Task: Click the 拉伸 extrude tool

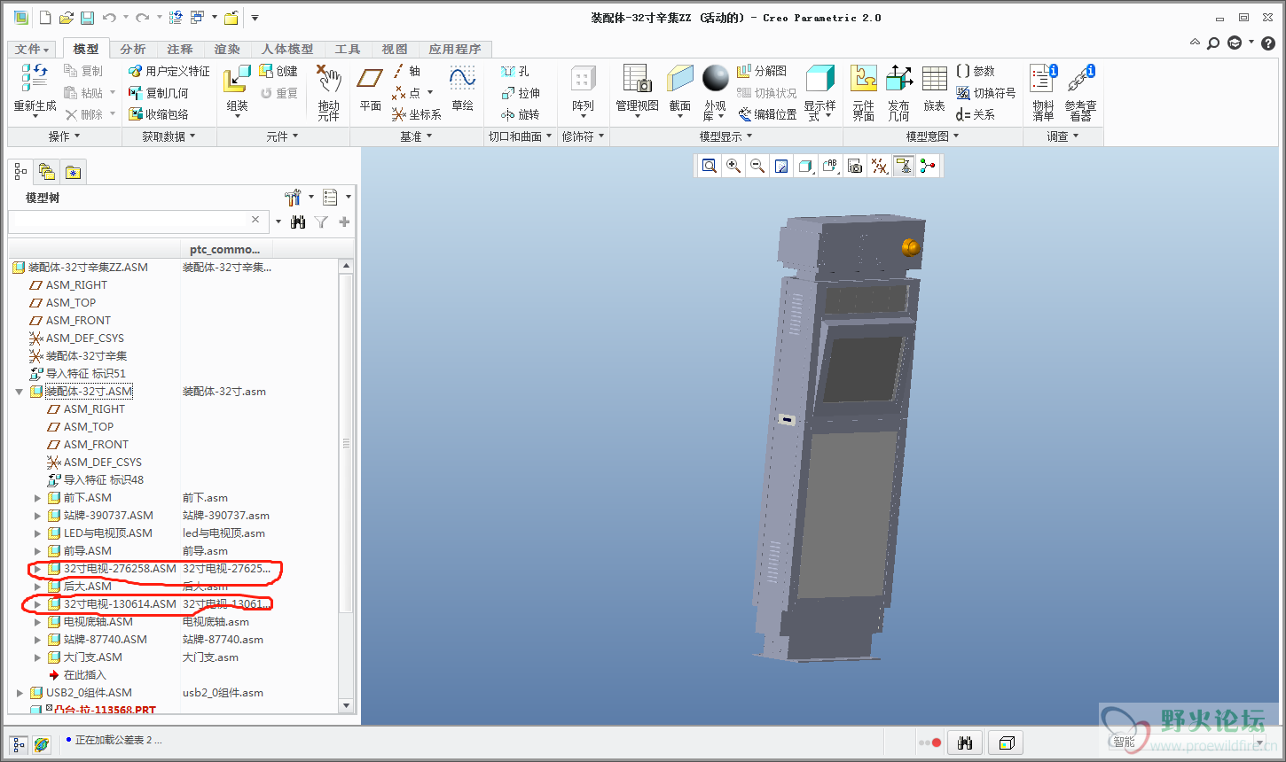Action: 521,93
